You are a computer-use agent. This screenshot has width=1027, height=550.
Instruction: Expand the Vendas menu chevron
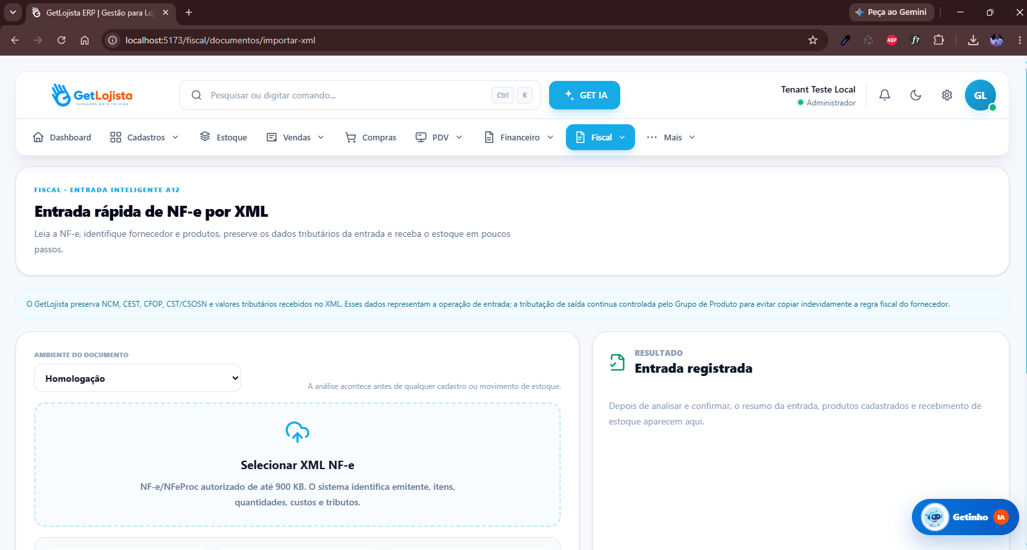[x=321, y=137]
